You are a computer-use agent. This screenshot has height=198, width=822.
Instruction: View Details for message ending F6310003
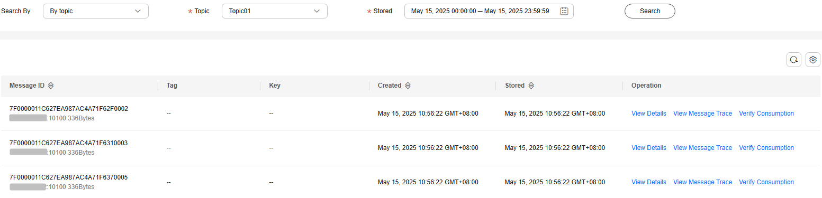[x=649, y=148]
